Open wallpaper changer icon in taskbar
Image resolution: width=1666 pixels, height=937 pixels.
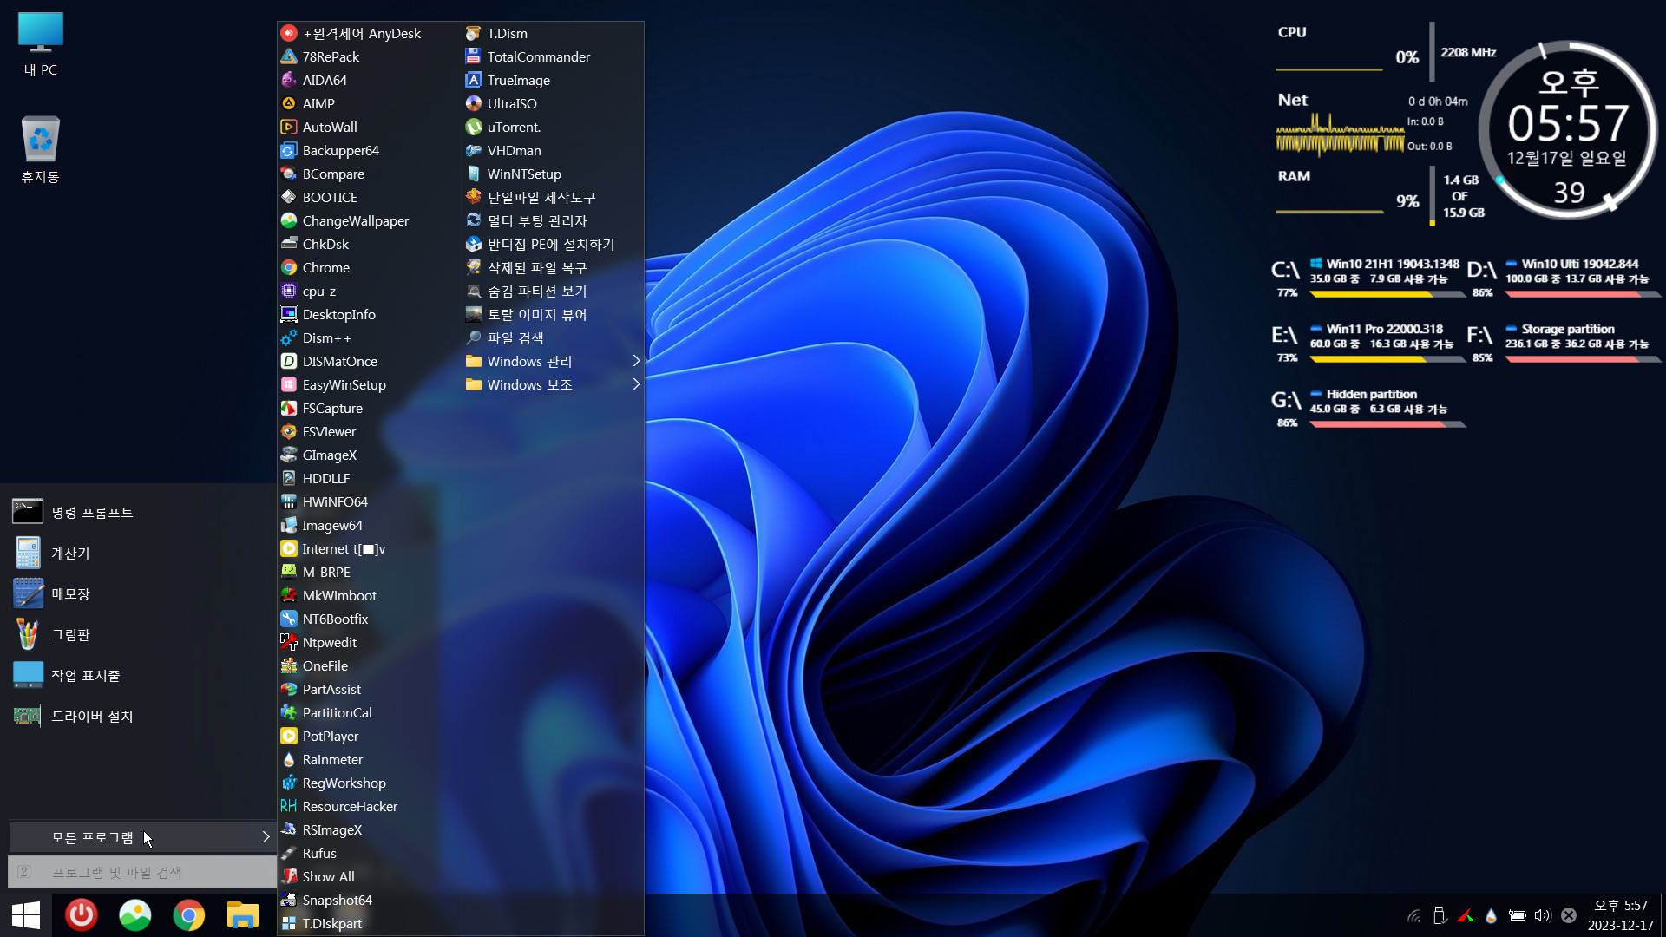pos(135,915)
